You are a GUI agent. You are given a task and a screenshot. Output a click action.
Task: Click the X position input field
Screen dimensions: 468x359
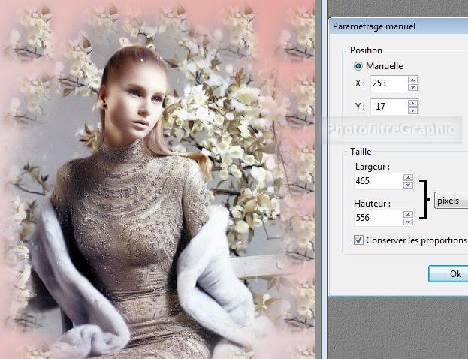(x=386, y=83)
